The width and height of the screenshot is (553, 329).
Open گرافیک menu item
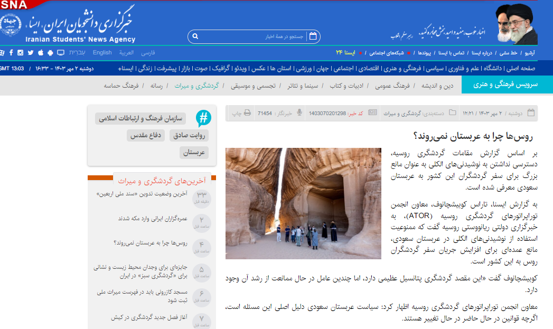(x=221, y=69)
